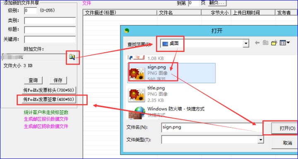Open 统计客户未走货标签数 link

[46, 112]
